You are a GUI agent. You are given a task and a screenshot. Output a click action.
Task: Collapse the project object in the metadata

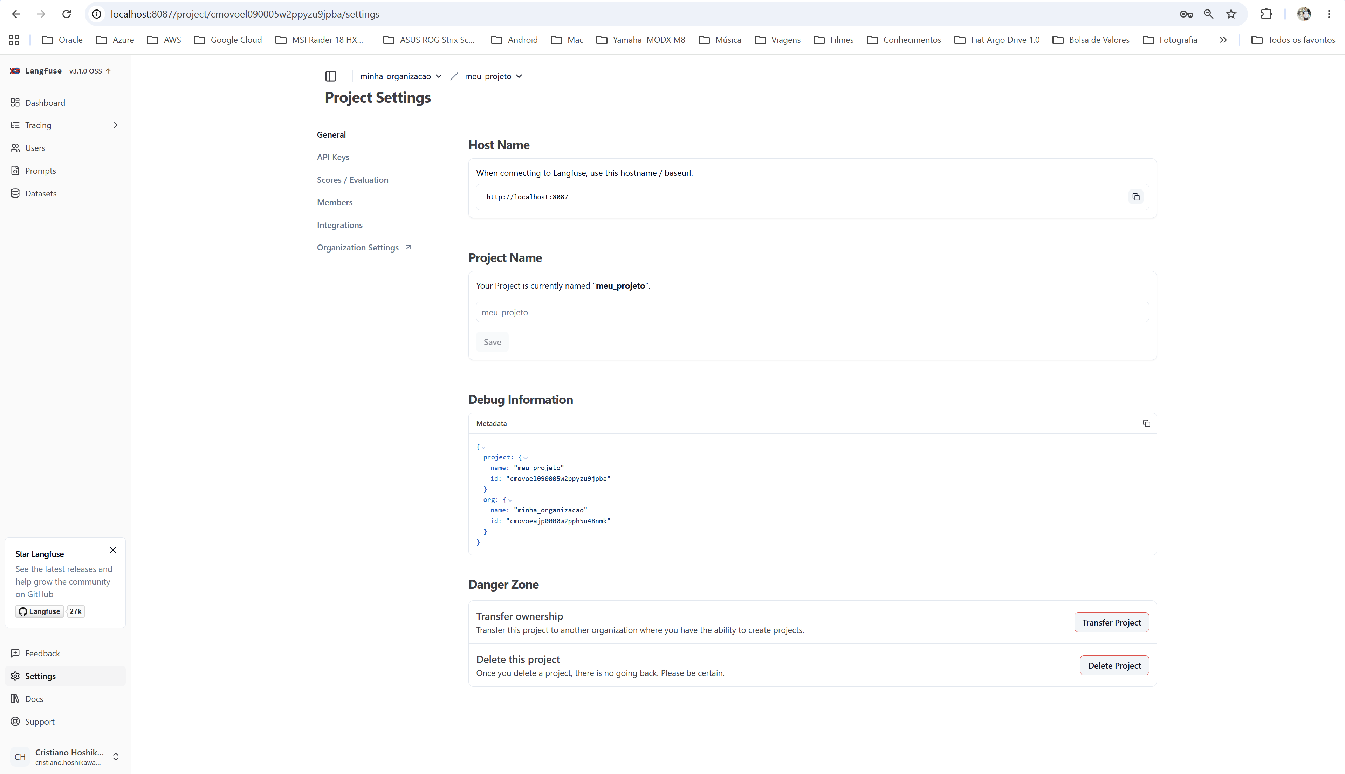pyautogui.click(x=525, y=458)
